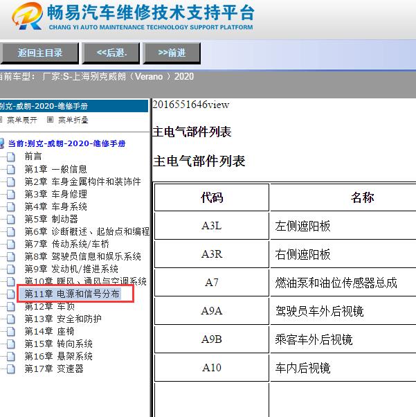Open 第14章 座椅
416x417 pixels.
point(49,331)
